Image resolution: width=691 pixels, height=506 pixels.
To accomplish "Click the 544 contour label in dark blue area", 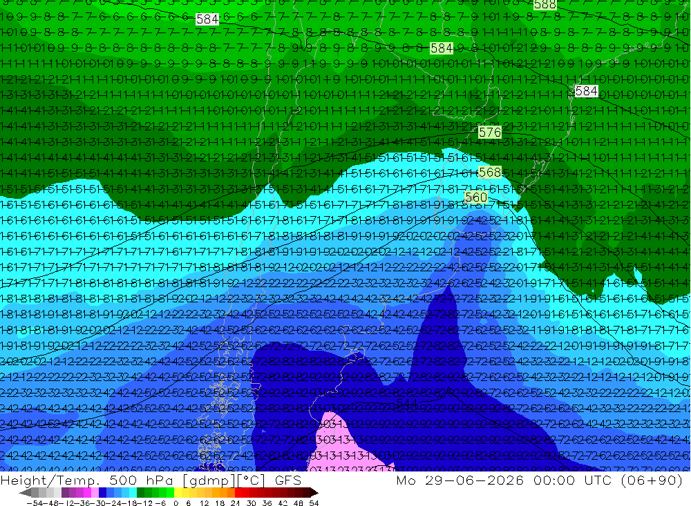I will (x=407, y=403).
